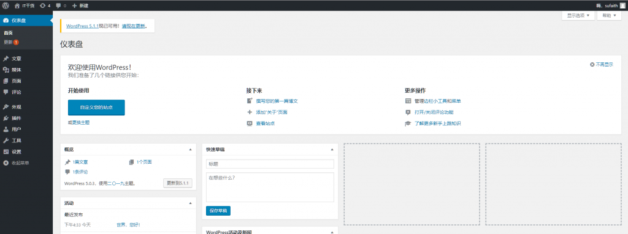Image resolution: width=628 pixels, height=234 pixels.
Task: Collapse the 快速草稿 panel arrow
Action: pos(332,149)
